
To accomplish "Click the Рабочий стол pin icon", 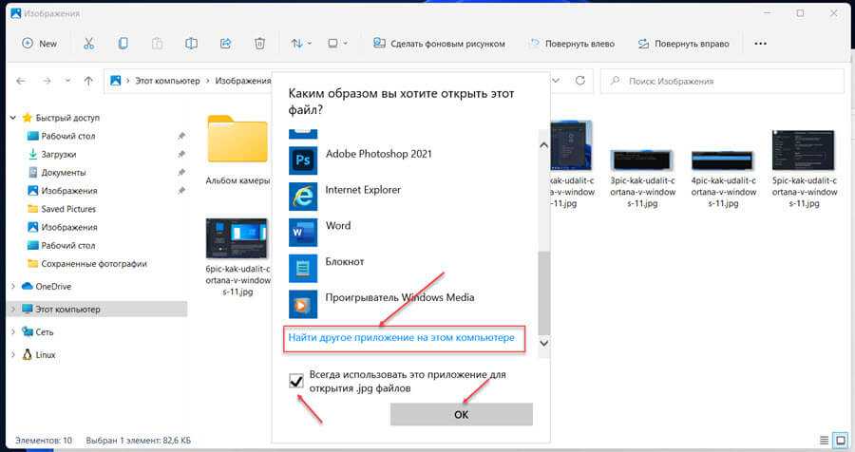I will click(x=181, y=136).
